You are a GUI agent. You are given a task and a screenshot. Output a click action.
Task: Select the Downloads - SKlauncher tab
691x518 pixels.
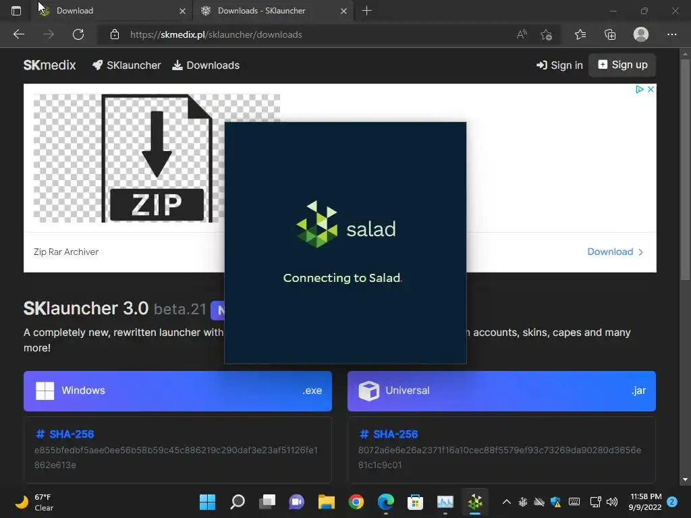[x=273, y=11]
